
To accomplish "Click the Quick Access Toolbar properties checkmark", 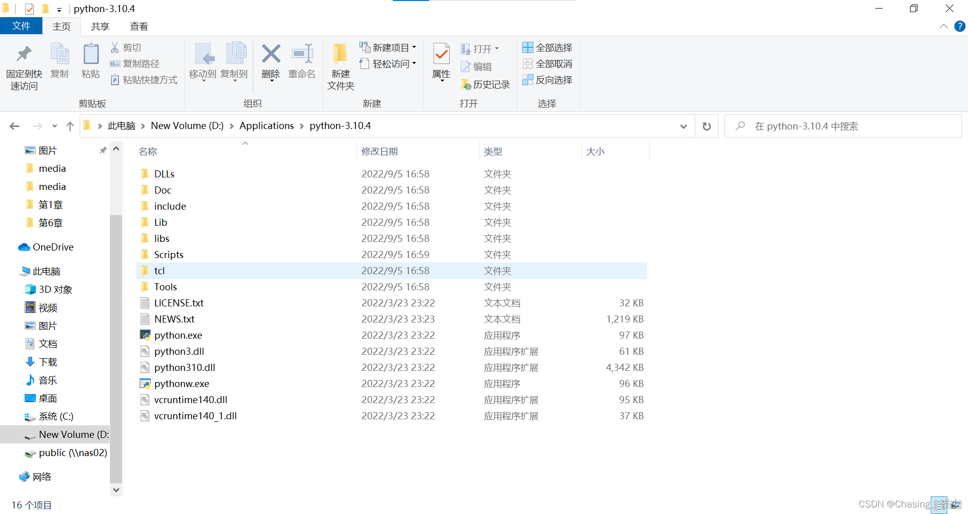I will [x=29, y=9].
